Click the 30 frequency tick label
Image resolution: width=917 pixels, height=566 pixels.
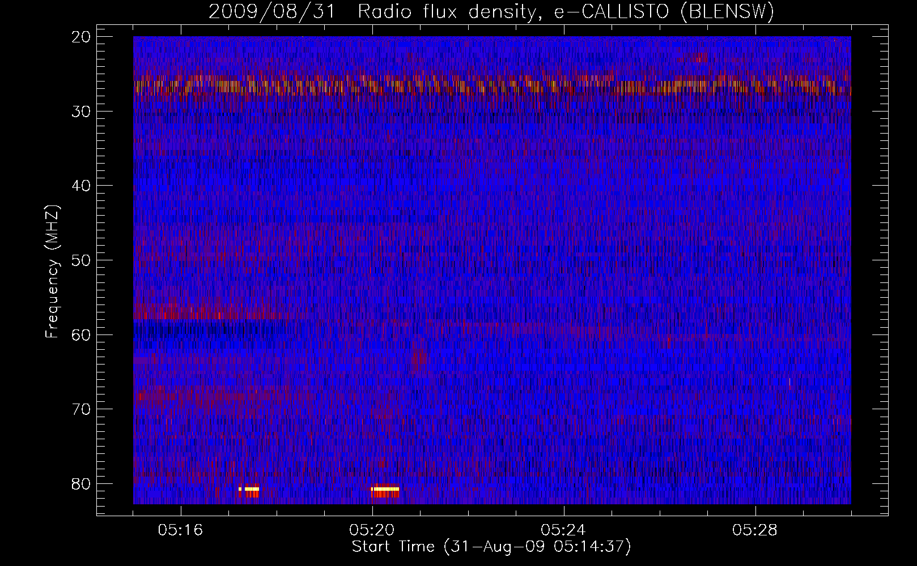[x=82, y=112]
